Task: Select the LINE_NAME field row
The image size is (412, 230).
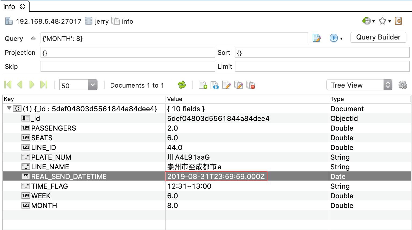Action: tap(207, 167)
